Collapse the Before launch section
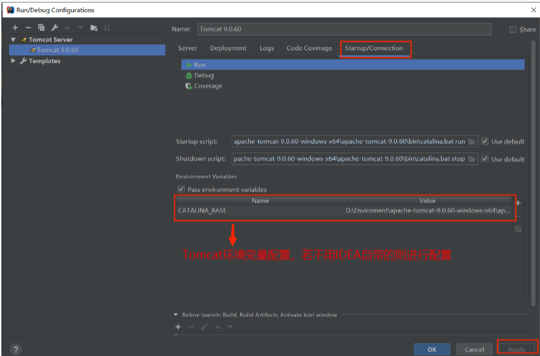540x356 pixels. pos(176,314)
